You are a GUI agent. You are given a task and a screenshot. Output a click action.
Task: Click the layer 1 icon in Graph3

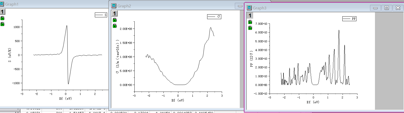click(x=250, y=16)
